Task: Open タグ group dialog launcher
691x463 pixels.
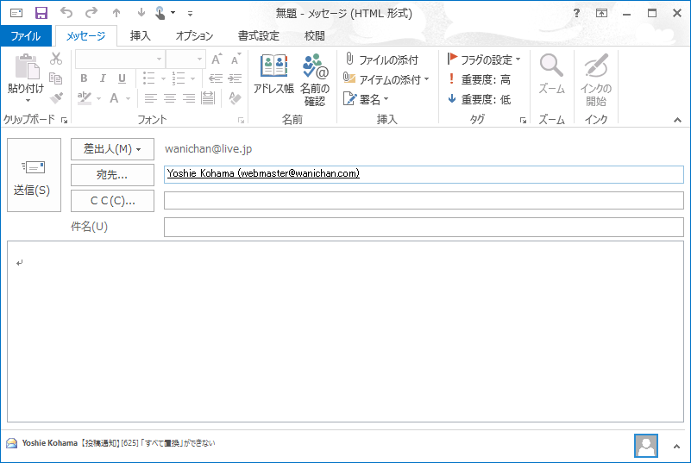Action: tap(523, 120)
